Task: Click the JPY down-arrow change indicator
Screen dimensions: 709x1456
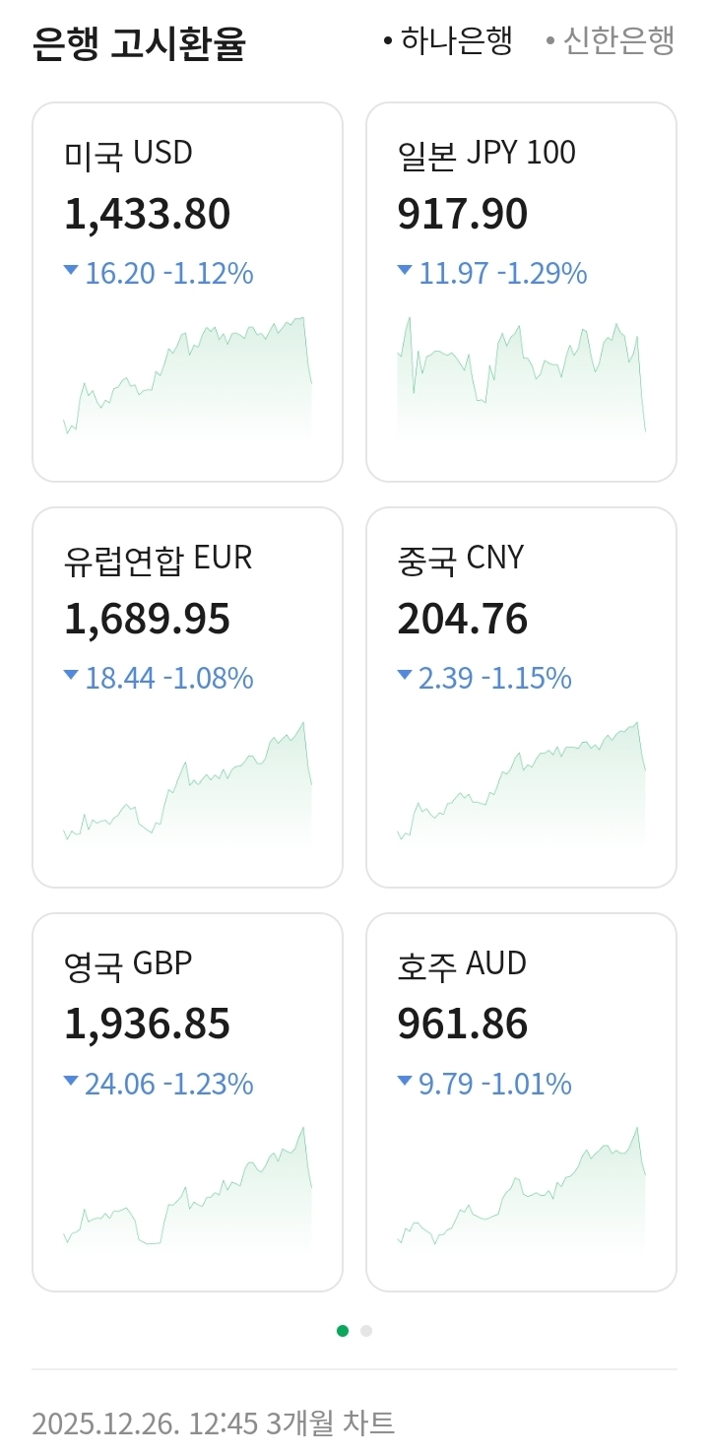Action: 405,270
